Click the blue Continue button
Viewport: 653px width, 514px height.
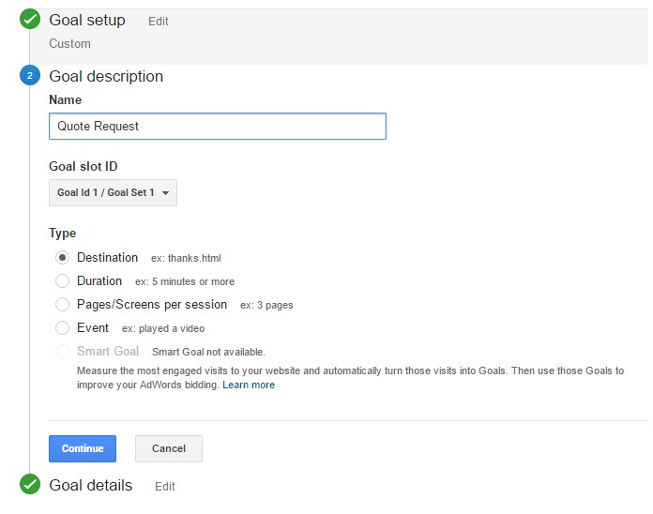pyautogui.click(x=83, y=448)
